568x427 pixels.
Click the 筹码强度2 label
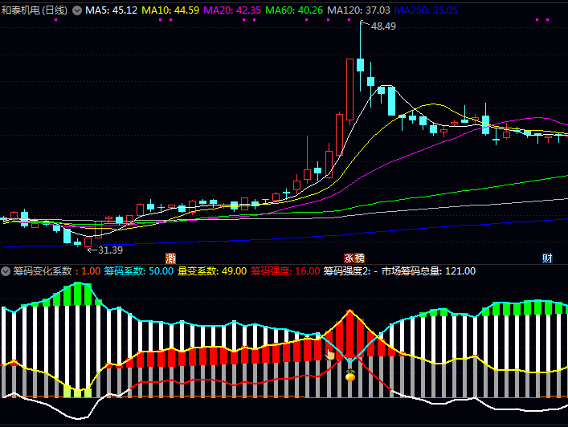pyautogui.click(x=347, y=271)
